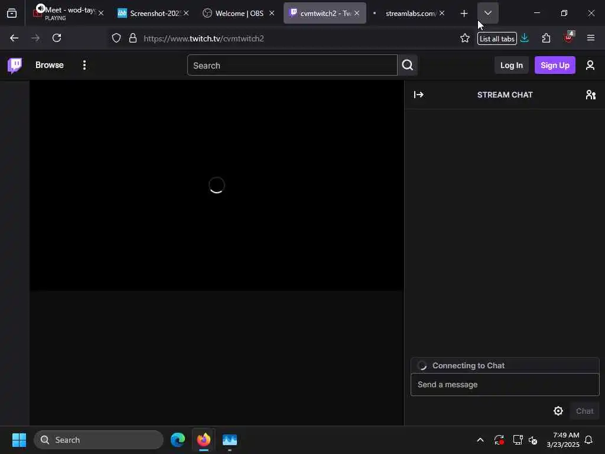Open the notifications bell icon
The width and height of the screenshot is (605, 454).
tap(588, 440)
